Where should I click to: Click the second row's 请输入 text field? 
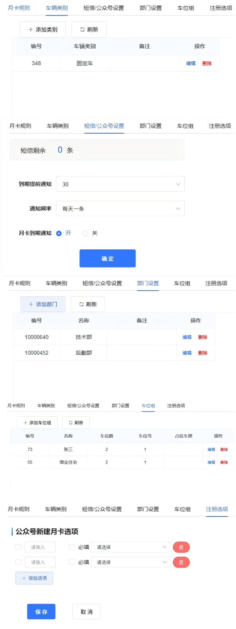pyautogui.click(x=40, y=562)
